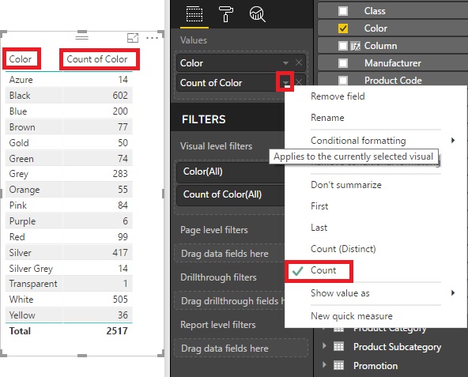Open the Format paint roller tab
The height and width of the screenshot is (377, 468).
pyautogui.click(x=226, y=14)
